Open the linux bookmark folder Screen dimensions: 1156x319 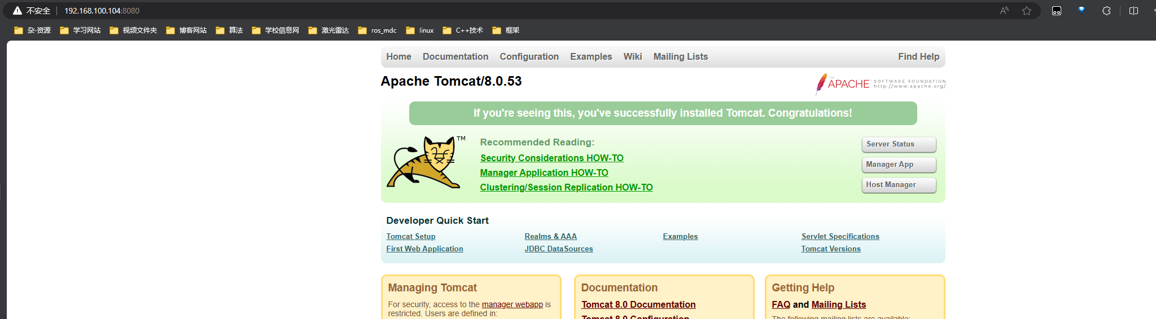click(420, 30)
